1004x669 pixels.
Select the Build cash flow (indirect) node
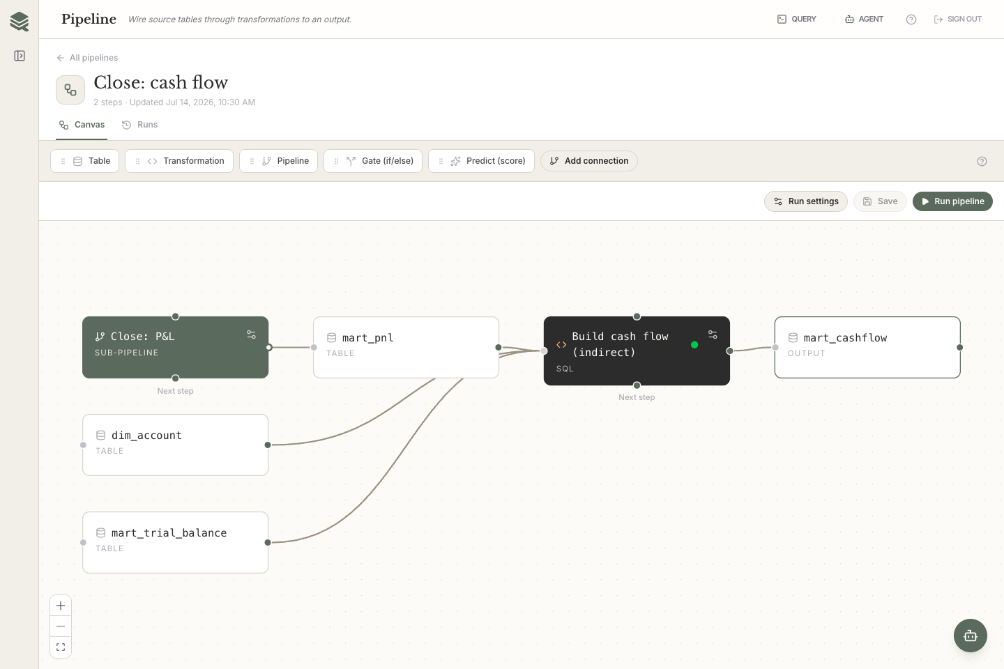637,351
